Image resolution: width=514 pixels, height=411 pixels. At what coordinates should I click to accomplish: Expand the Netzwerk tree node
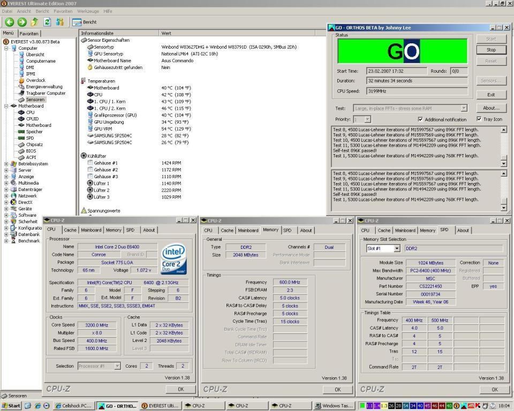pyautogui.click(x=6, y=196)
